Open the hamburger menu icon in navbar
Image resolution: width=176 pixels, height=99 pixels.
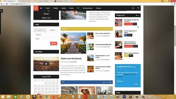point(41,8)
